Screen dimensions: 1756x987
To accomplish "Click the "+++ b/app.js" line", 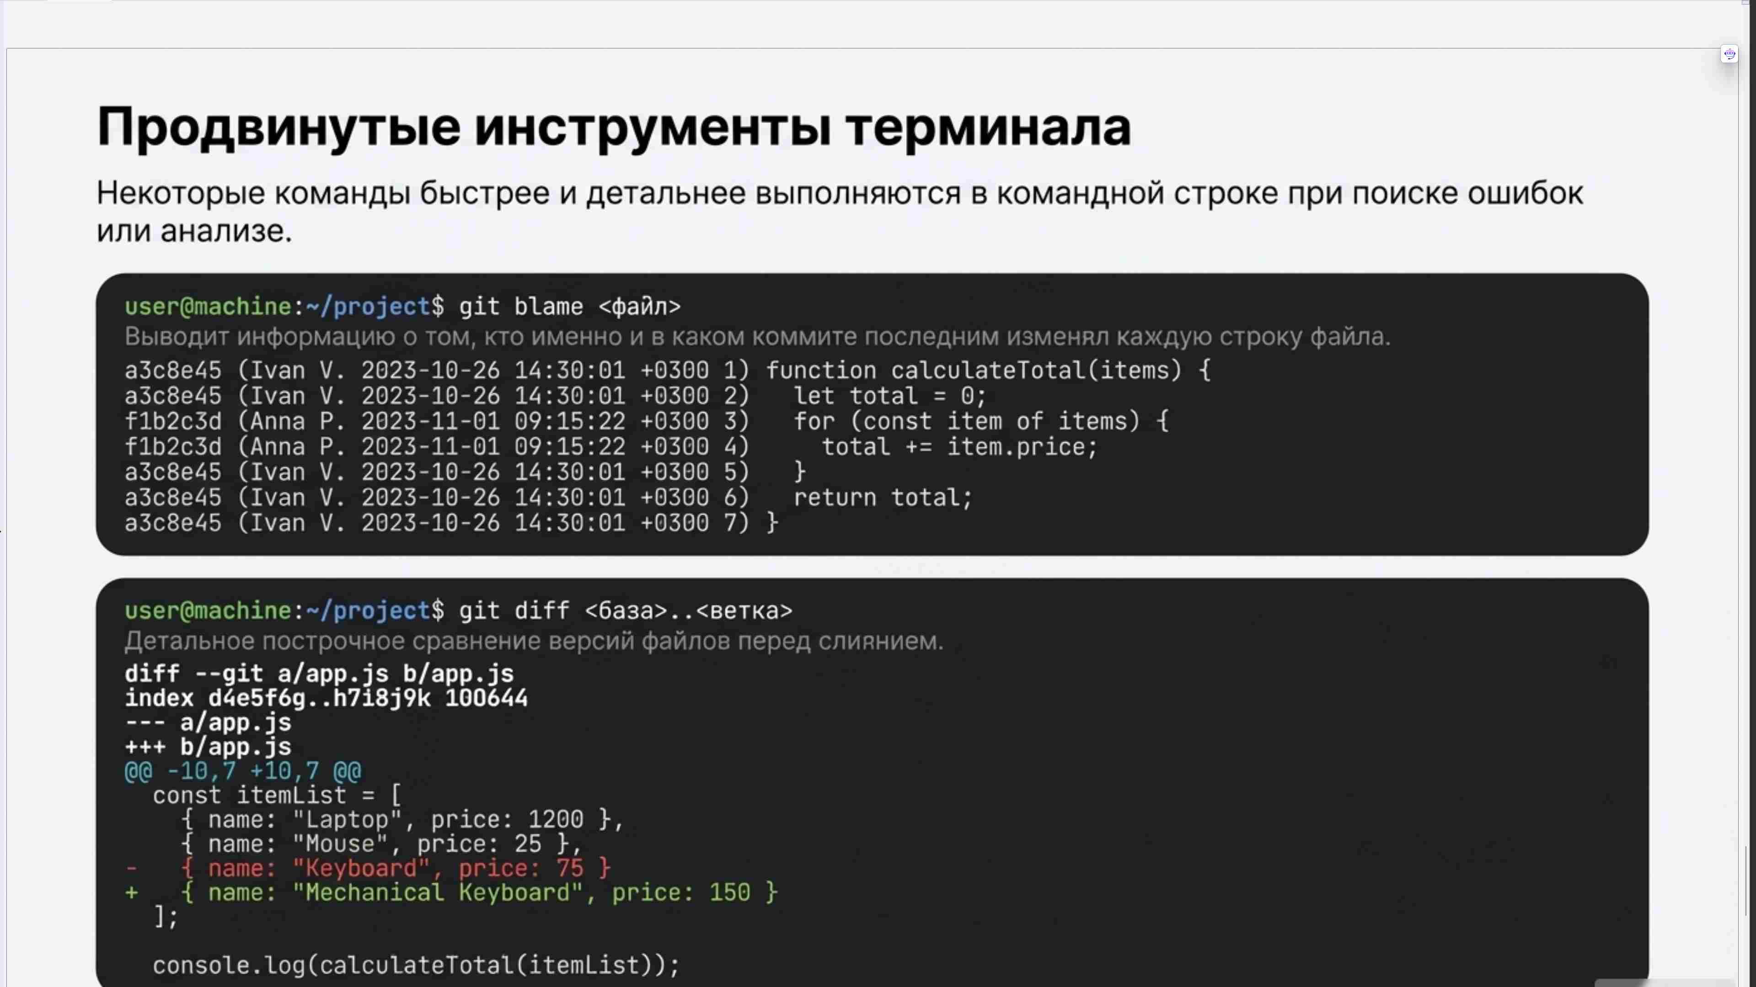I will pyautogui.click(x=208, y=747).
